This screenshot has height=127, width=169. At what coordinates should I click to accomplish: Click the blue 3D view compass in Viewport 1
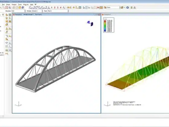pos(90,23)
